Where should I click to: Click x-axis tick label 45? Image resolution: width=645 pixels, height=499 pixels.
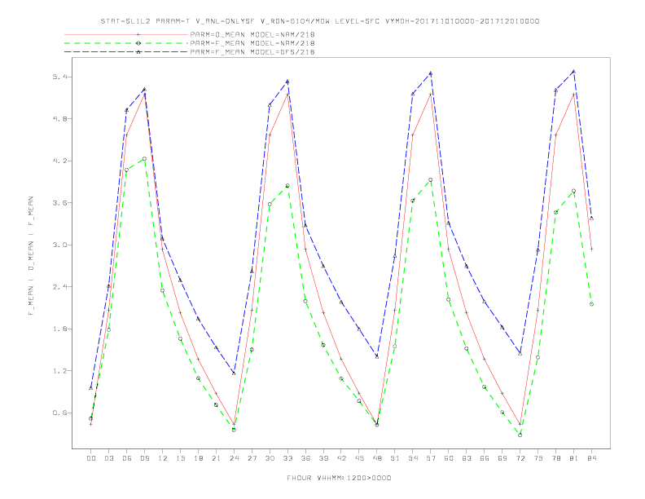pyautogui.click(x=359, y=458)
